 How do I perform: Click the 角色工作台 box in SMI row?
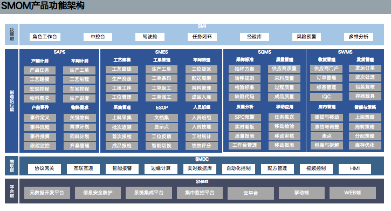[x=45, y=37]
